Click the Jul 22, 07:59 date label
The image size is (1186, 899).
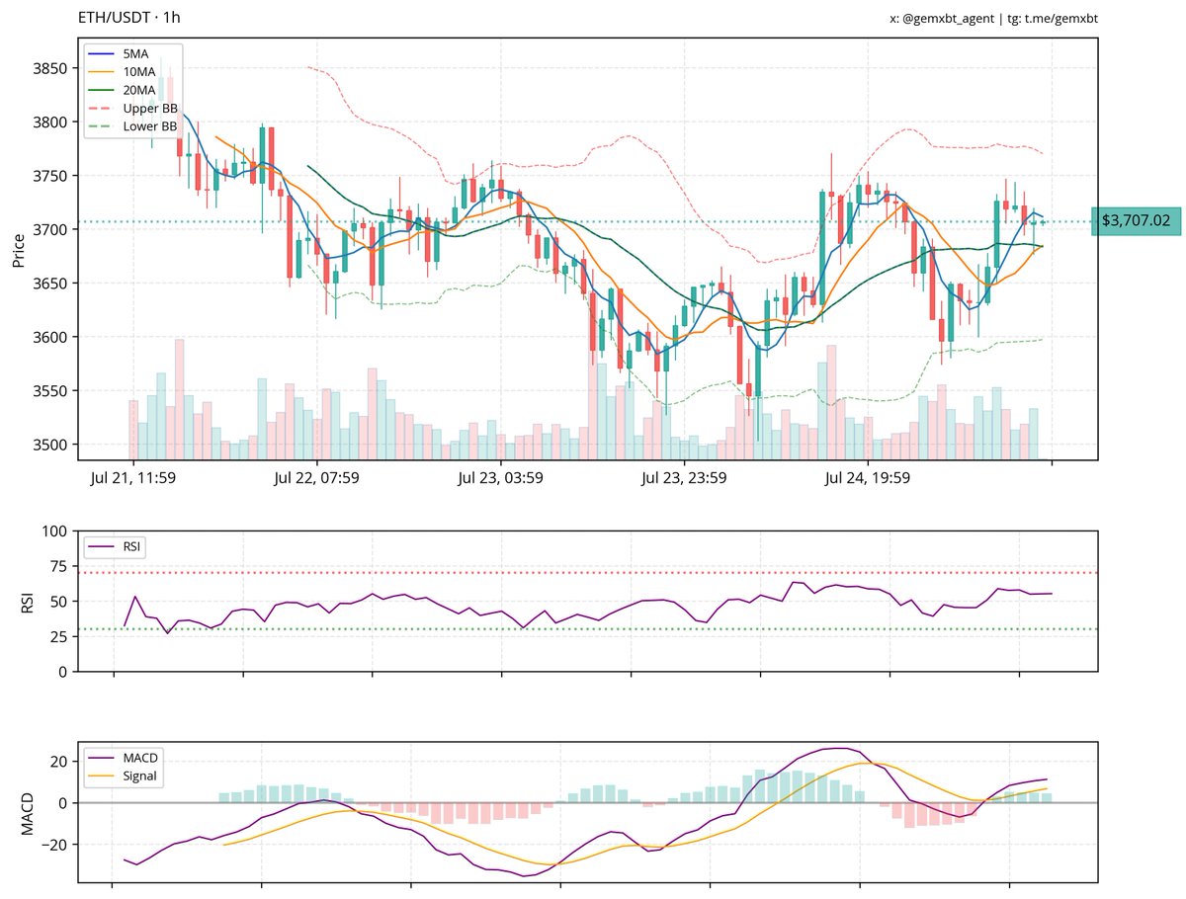316,479
